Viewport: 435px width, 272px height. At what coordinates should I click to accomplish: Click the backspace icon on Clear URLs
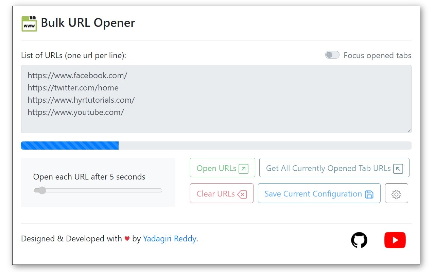242,194
